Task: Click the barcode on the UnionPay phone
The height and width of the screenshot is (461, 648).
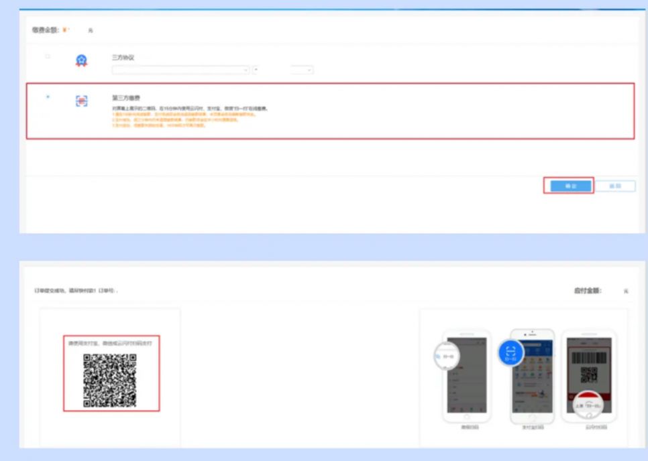Action: point(588,356)
